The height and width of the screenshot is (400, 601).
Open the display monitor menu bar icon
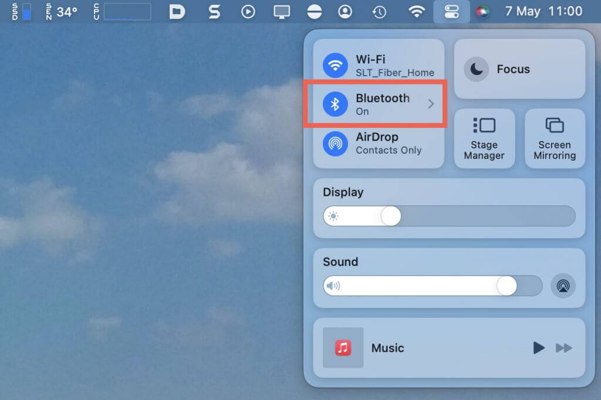282,12
